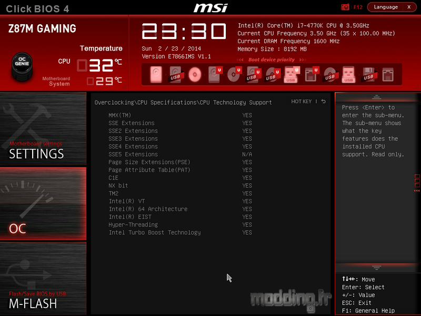Viewport: 421px width, 316px height.
Task: Open the Language selector
Action: tap(386, 7)
